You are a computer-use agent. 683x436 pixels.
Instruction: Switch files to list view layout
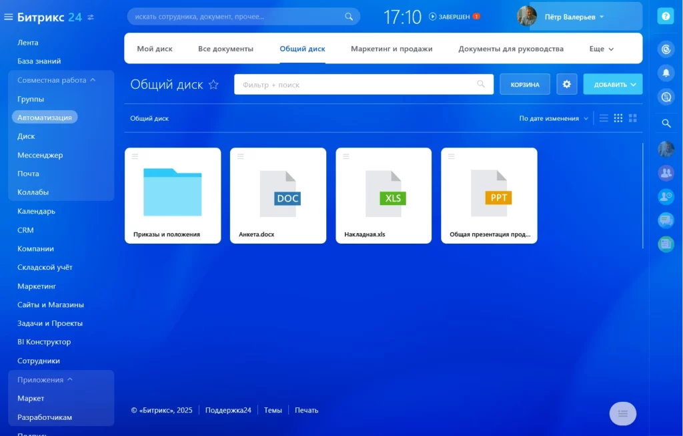pos(603,118)
